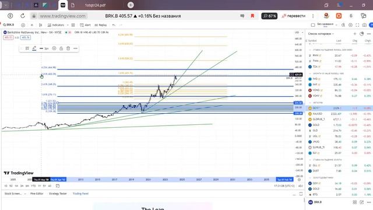Open the Indicators menu
This screenshot has height=210, width=373.
pyautogui.click(x=56, y=25)
